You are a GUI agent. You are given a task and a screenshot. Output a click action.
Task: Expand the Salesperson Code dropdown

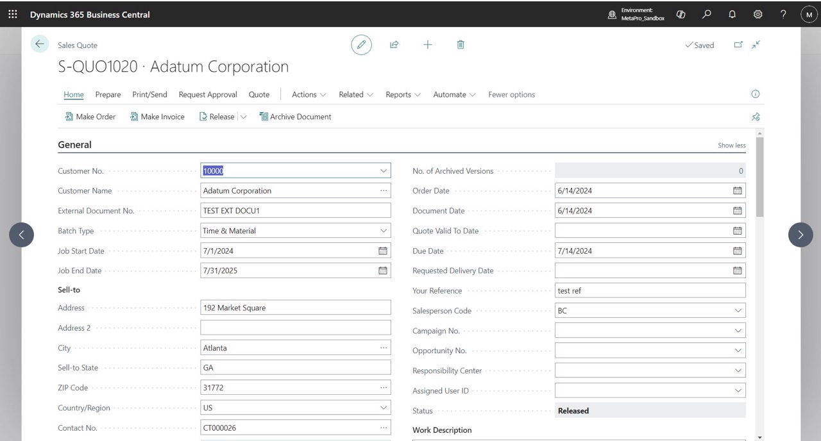click(738, 311)
